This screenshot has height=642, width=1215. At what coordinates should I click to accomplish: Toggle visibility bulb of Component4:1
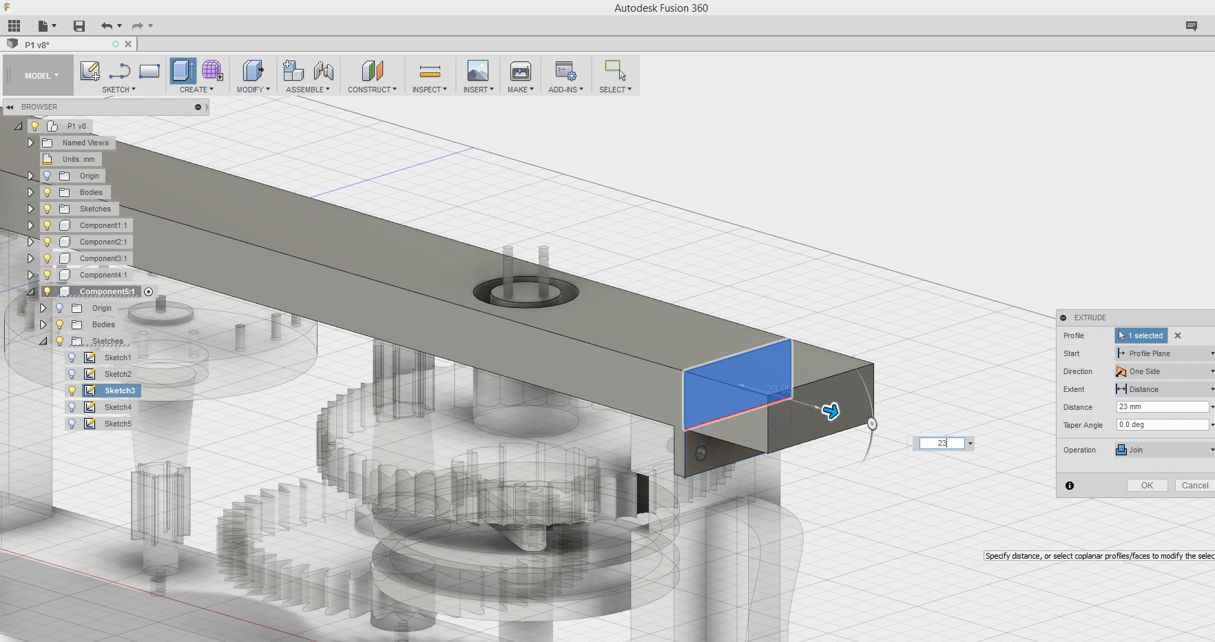click(x=47, y=275)
